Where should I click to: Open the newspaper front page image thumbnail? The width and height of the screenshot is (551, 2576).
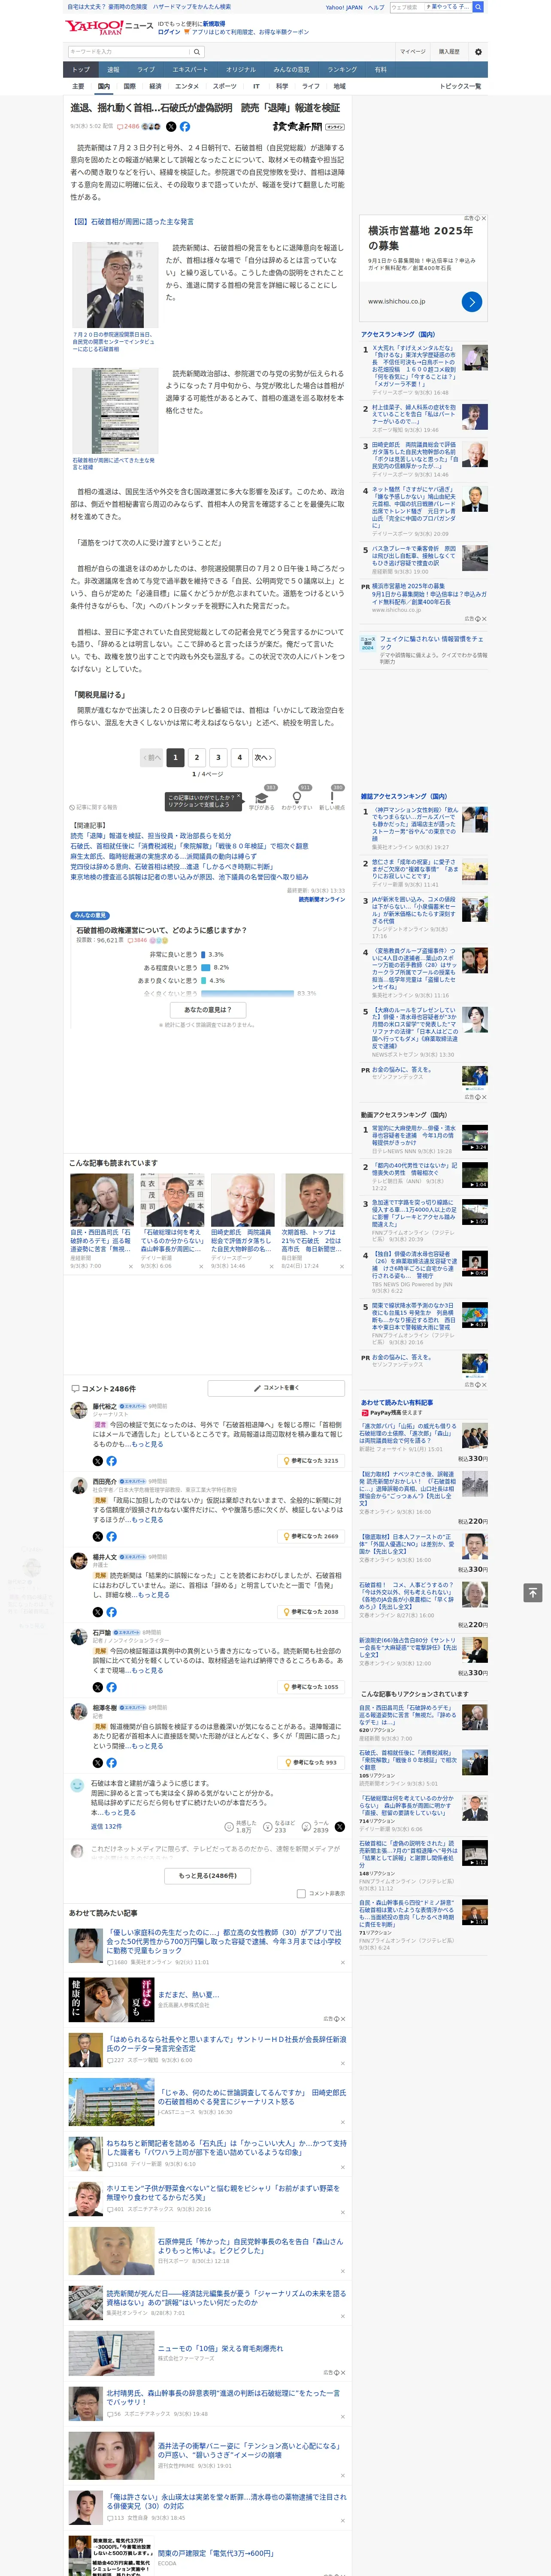point(115,411)
